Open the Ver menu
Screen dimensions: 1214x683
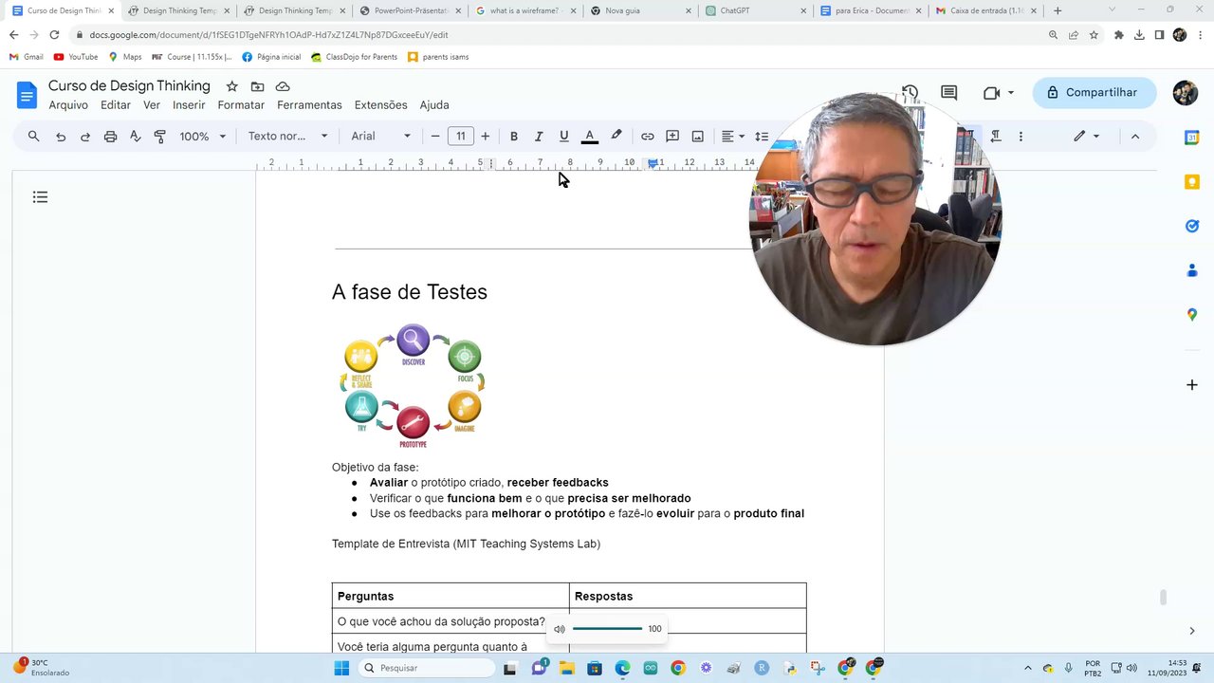152,105
